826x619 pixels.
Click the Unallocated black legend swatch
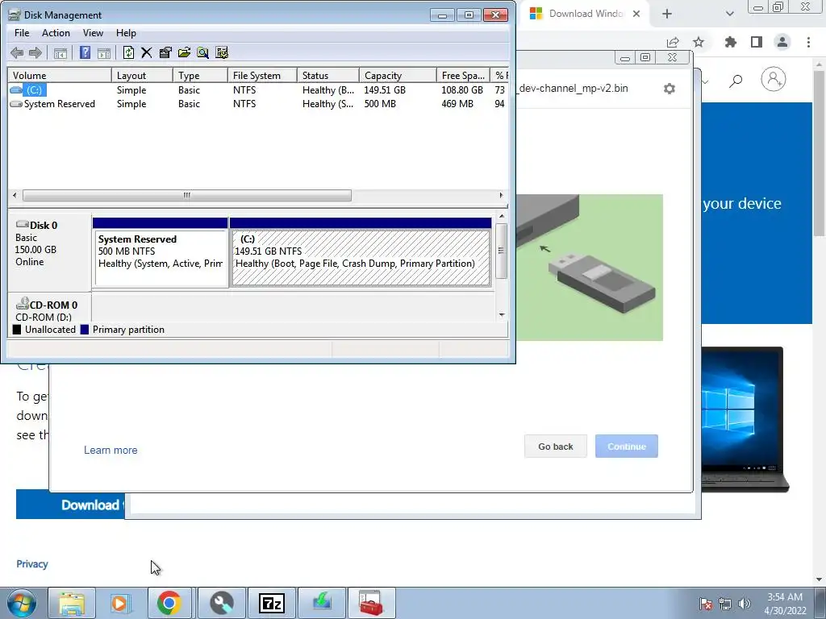coord(17,330)
